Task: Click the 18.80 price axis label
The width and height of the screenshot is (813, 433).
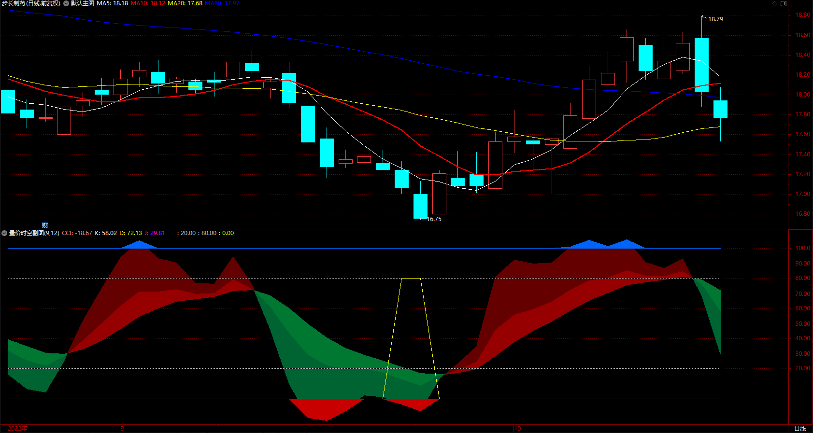Action: tap(803, 15)
